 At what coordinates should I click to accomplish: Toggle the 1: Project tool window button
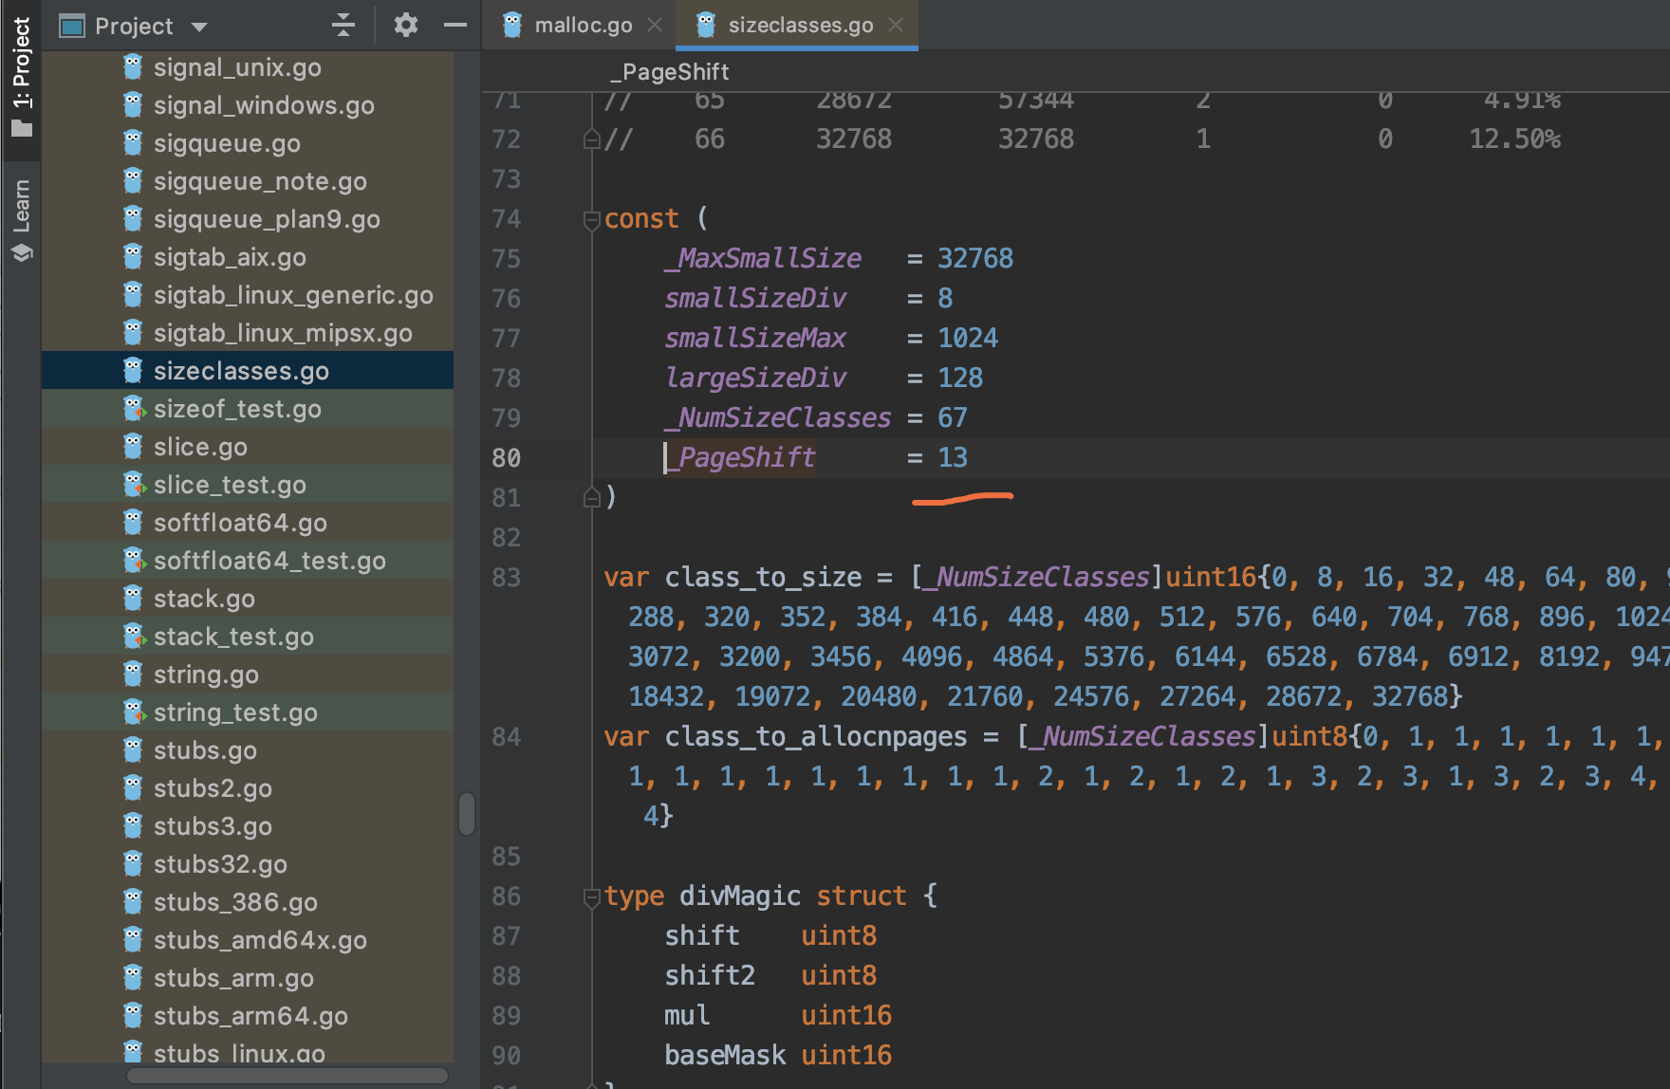click(x=21, y=76)
